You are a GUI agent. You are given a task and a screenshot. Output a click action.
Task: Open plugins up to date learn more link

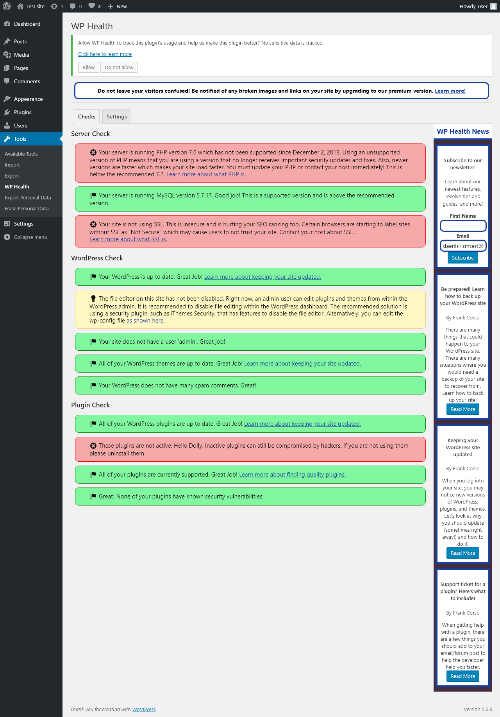click(302, 424)
